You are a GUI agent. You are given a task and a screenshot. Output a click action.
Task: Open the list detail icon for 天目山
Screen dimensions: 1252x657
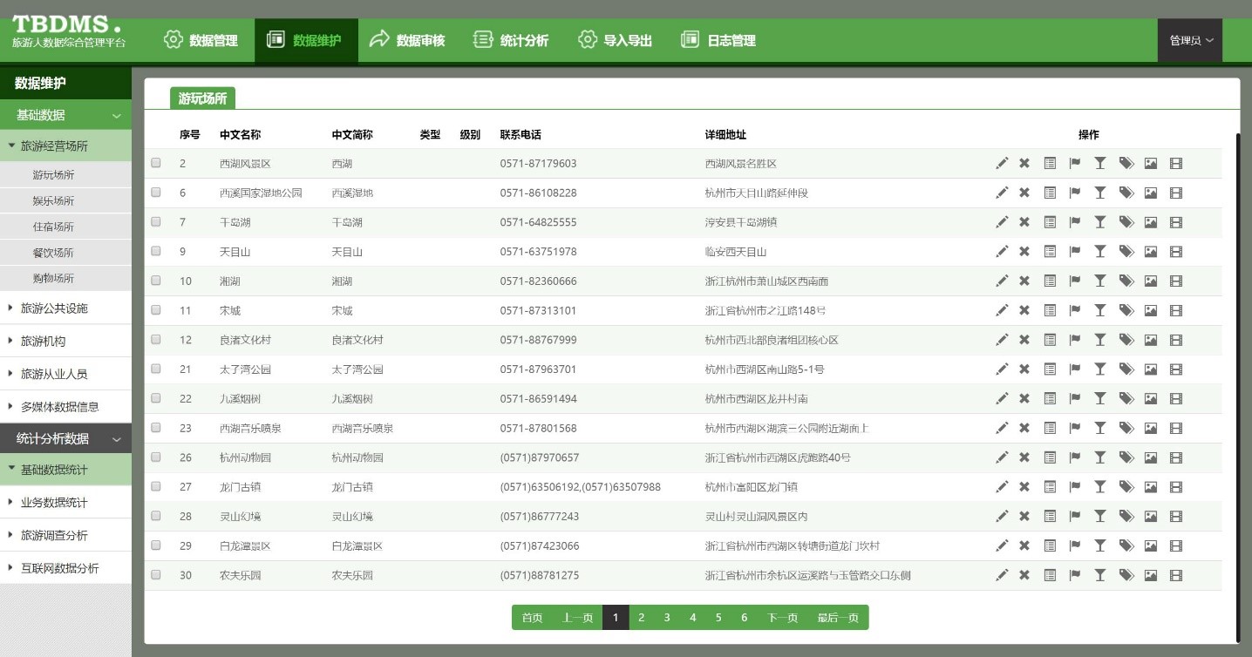[1050, 252]
